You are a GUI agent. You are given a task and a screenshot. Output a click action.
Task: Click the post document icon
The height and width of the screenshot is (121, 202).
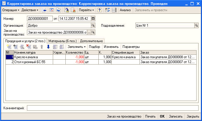point(67,10)
